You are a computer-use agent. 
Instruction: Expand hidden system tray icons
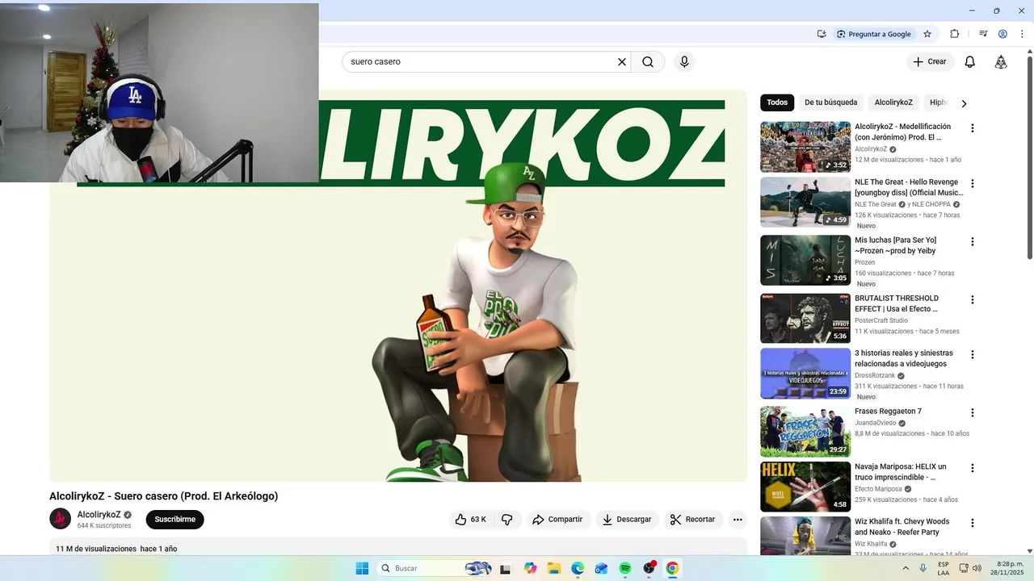click(x=906, y=568)
